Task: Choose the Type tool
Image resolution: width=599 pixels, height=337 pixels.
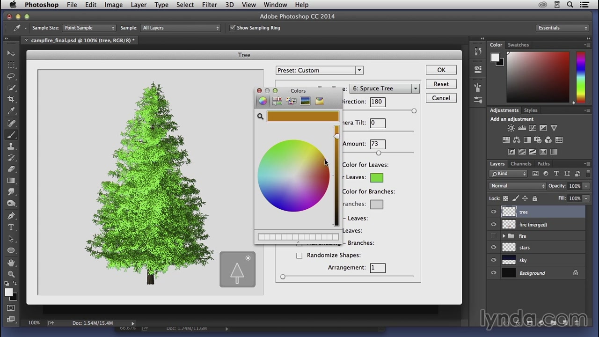Action: tap(11, 227)
